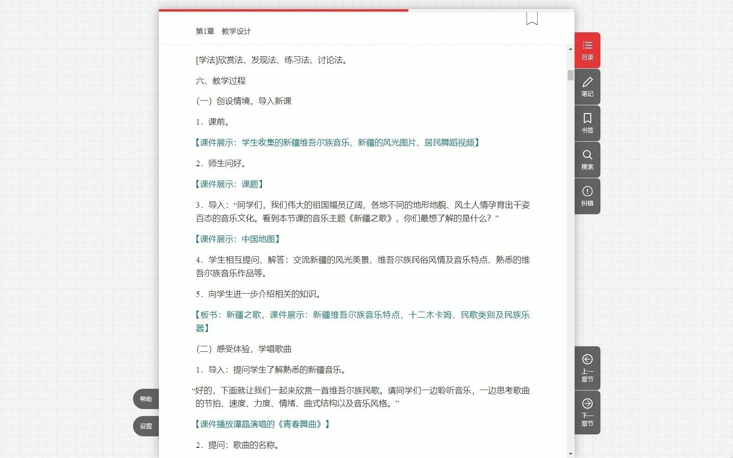Image resolution: width=733 pixels, height=458 pixels.
Task: Click line 2．提问：歌曲的名称。
Action: [238, 445]
